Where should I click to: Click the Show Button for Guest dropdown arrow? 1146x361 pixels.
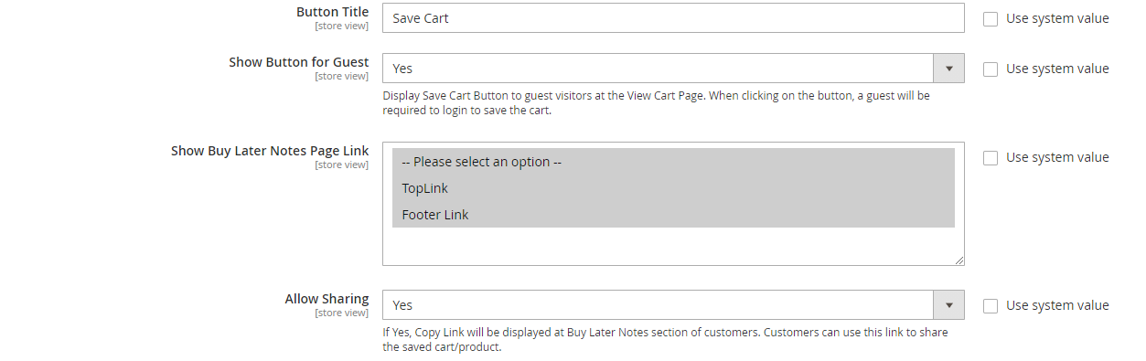[948, 68]
